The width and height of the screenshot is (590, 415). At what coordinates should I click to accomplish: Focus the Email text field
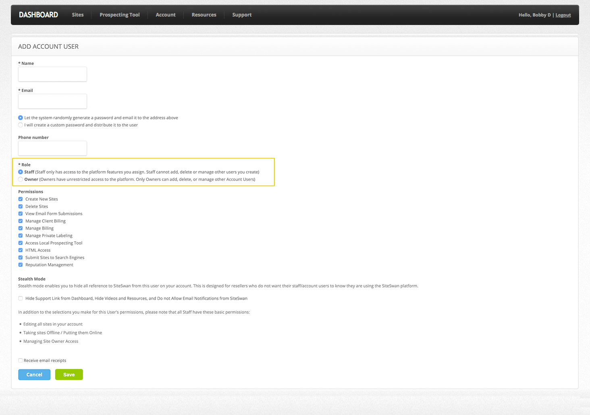pos(52,101)
